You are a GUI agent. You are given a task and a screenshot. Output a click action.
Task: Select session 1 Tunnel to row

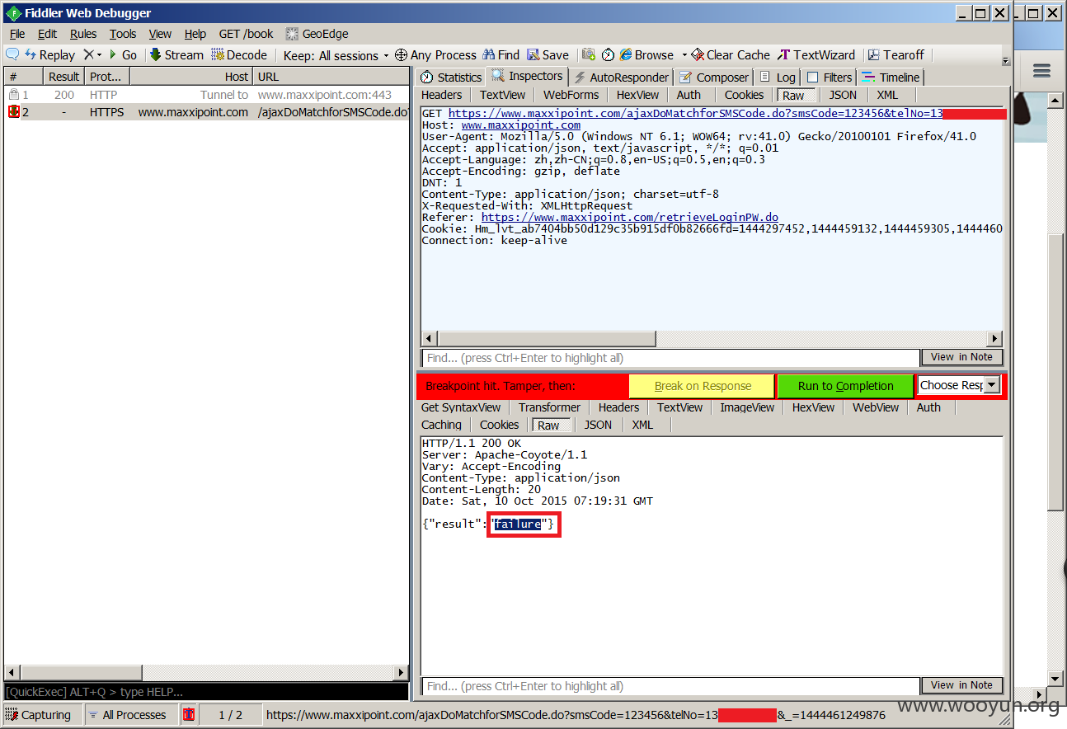(x=206, y=95)
